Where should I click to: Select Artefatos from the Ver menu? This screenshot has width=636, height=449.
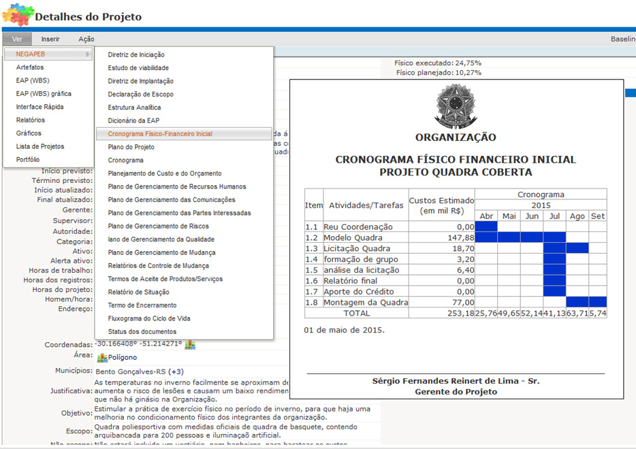coord(30,67)
